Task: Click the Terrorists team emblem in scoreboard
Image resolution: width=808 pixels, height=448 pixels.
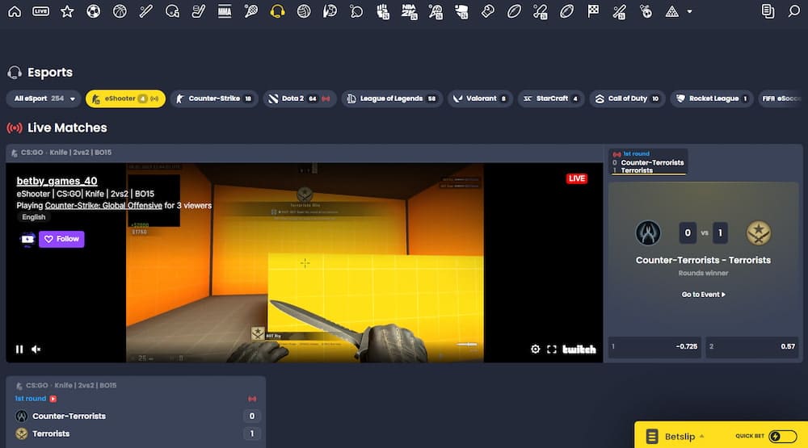Action: [759, 232]
